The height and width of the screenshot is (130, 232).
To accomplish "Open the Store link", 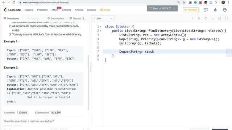I will (105, 10).
